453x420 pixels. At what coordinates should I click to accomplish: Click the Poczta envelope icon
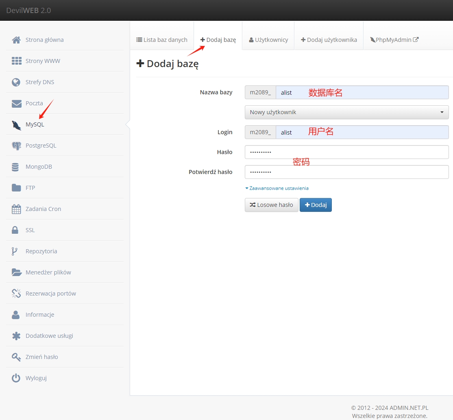tap(16, 103)
